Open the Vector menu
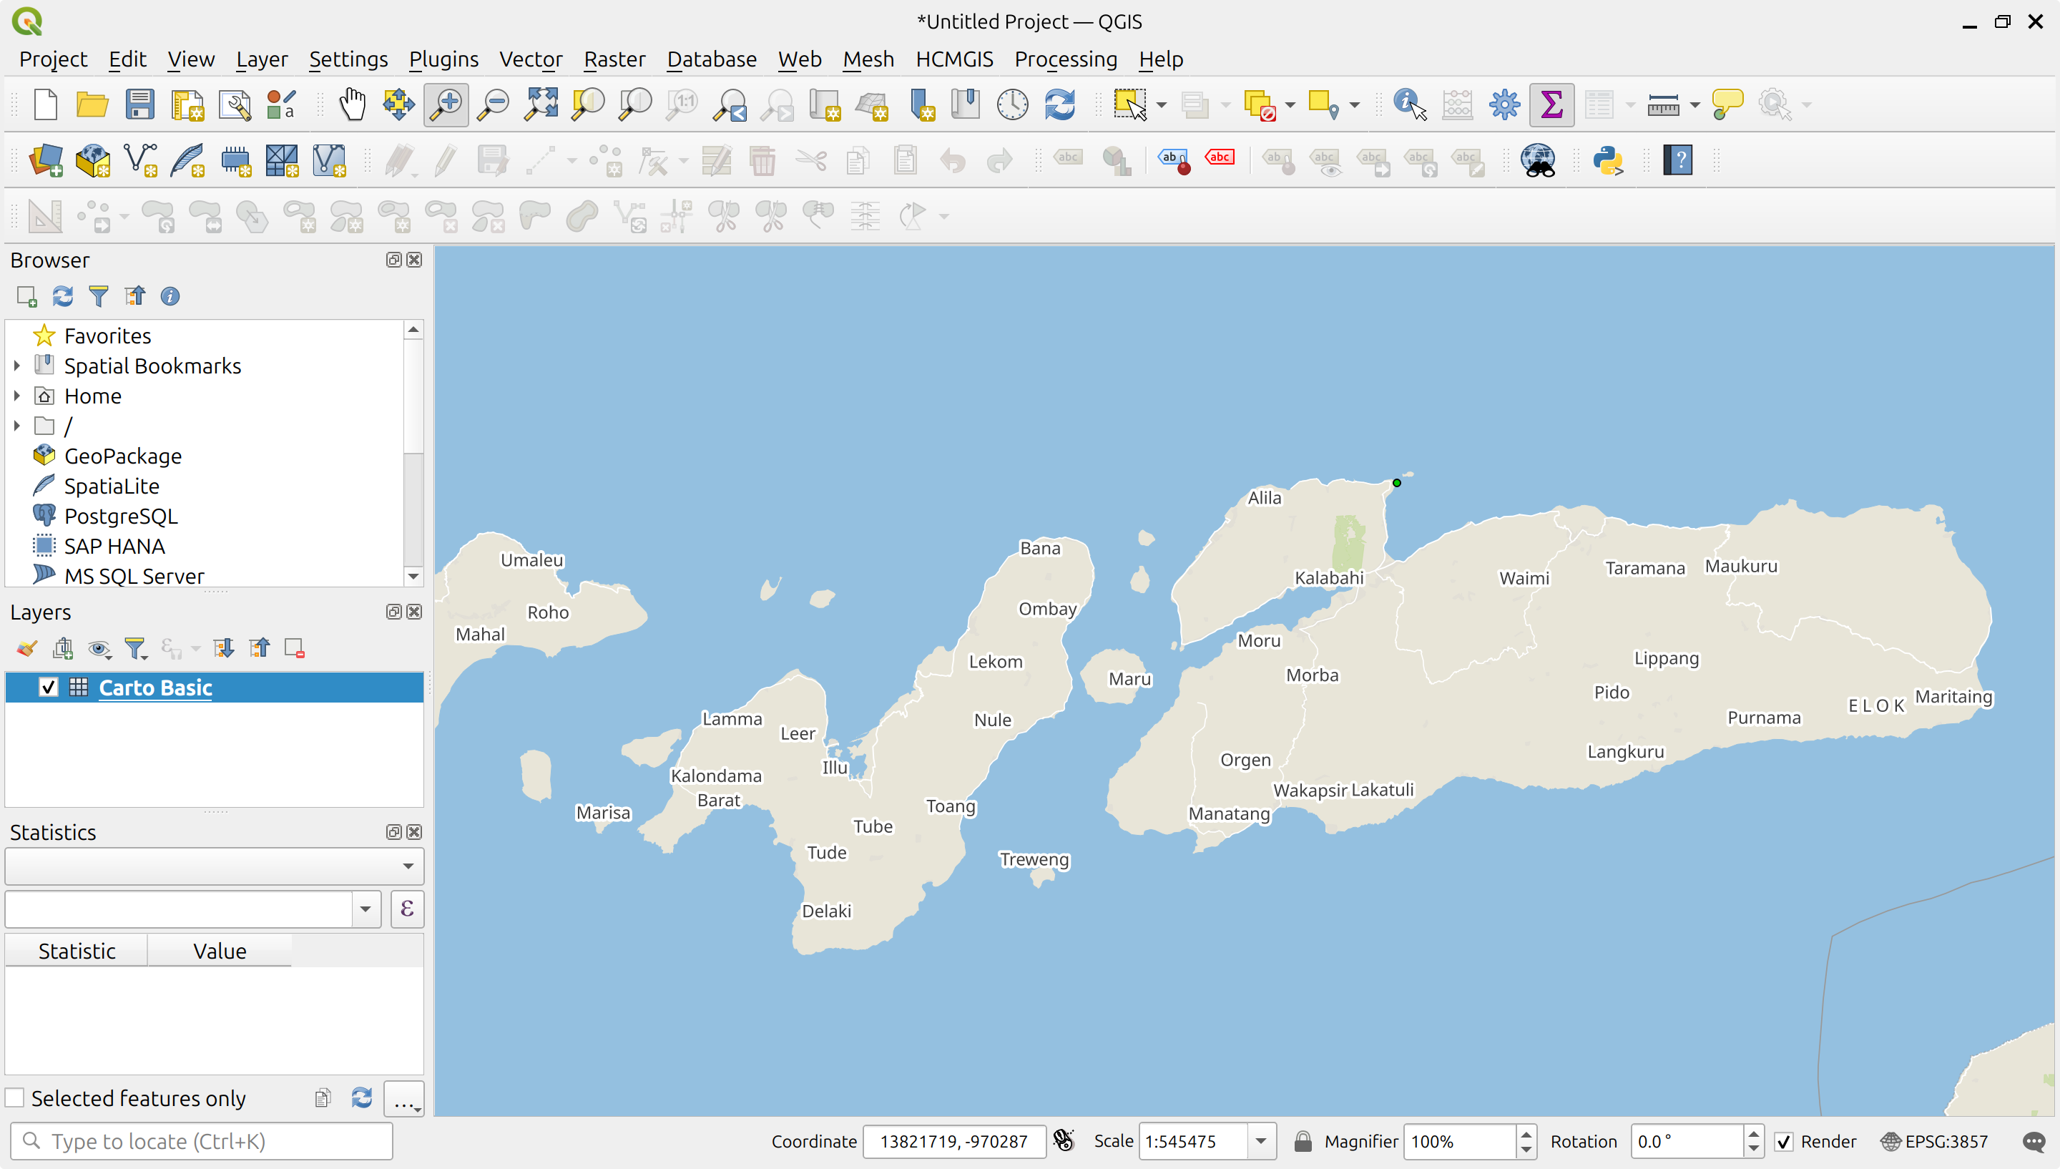The image size is (2060, 1169). [x=531, y=59]
